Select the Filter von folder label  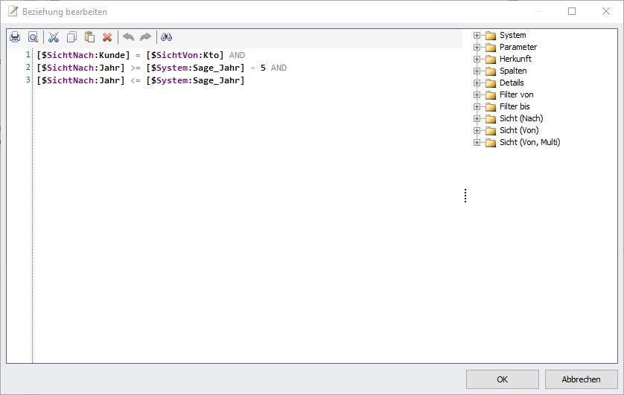click(x=517, y=95)
